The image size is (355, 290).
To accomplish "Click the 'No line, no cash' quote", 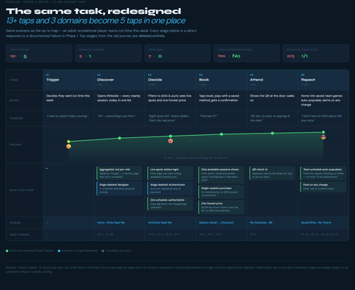I will click(x=270, y=118).
